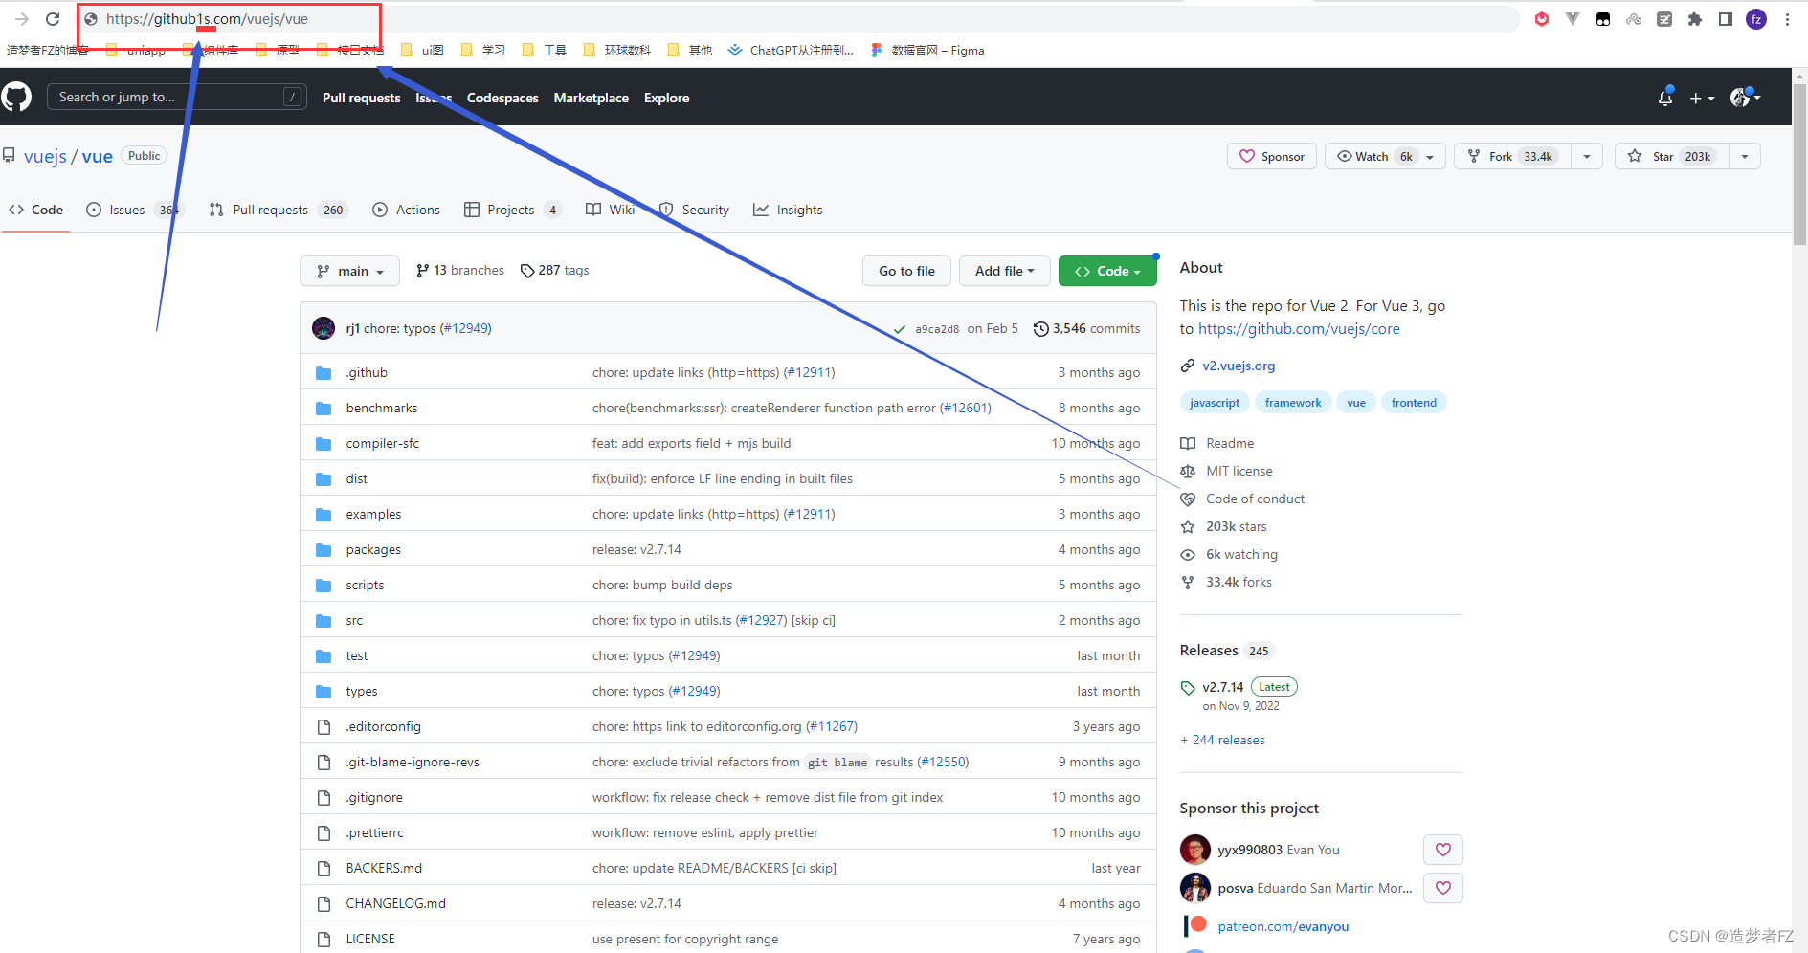Open the Add file dropdown
The width and height of the screenshot is (1808, 953).
point(1005,271)
